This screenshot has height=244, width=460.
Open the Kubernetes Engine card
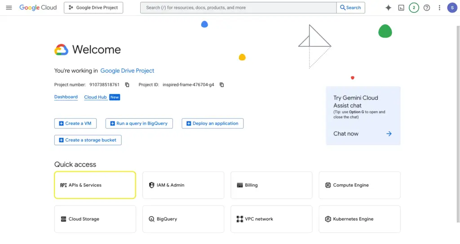[x=360, y=219]
